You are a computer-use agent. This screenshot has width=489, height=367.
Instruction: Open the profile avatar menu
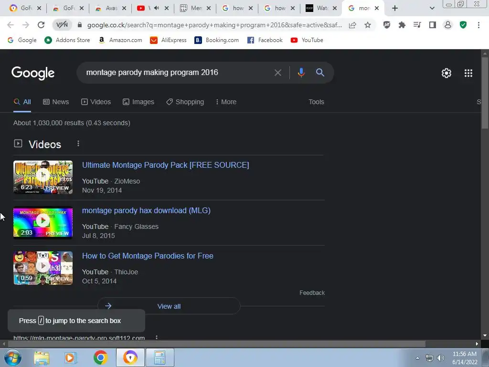pos(448,25)
